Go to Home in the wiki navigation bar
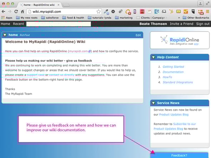This screenshot has height=158, width=211. [5, 24]
